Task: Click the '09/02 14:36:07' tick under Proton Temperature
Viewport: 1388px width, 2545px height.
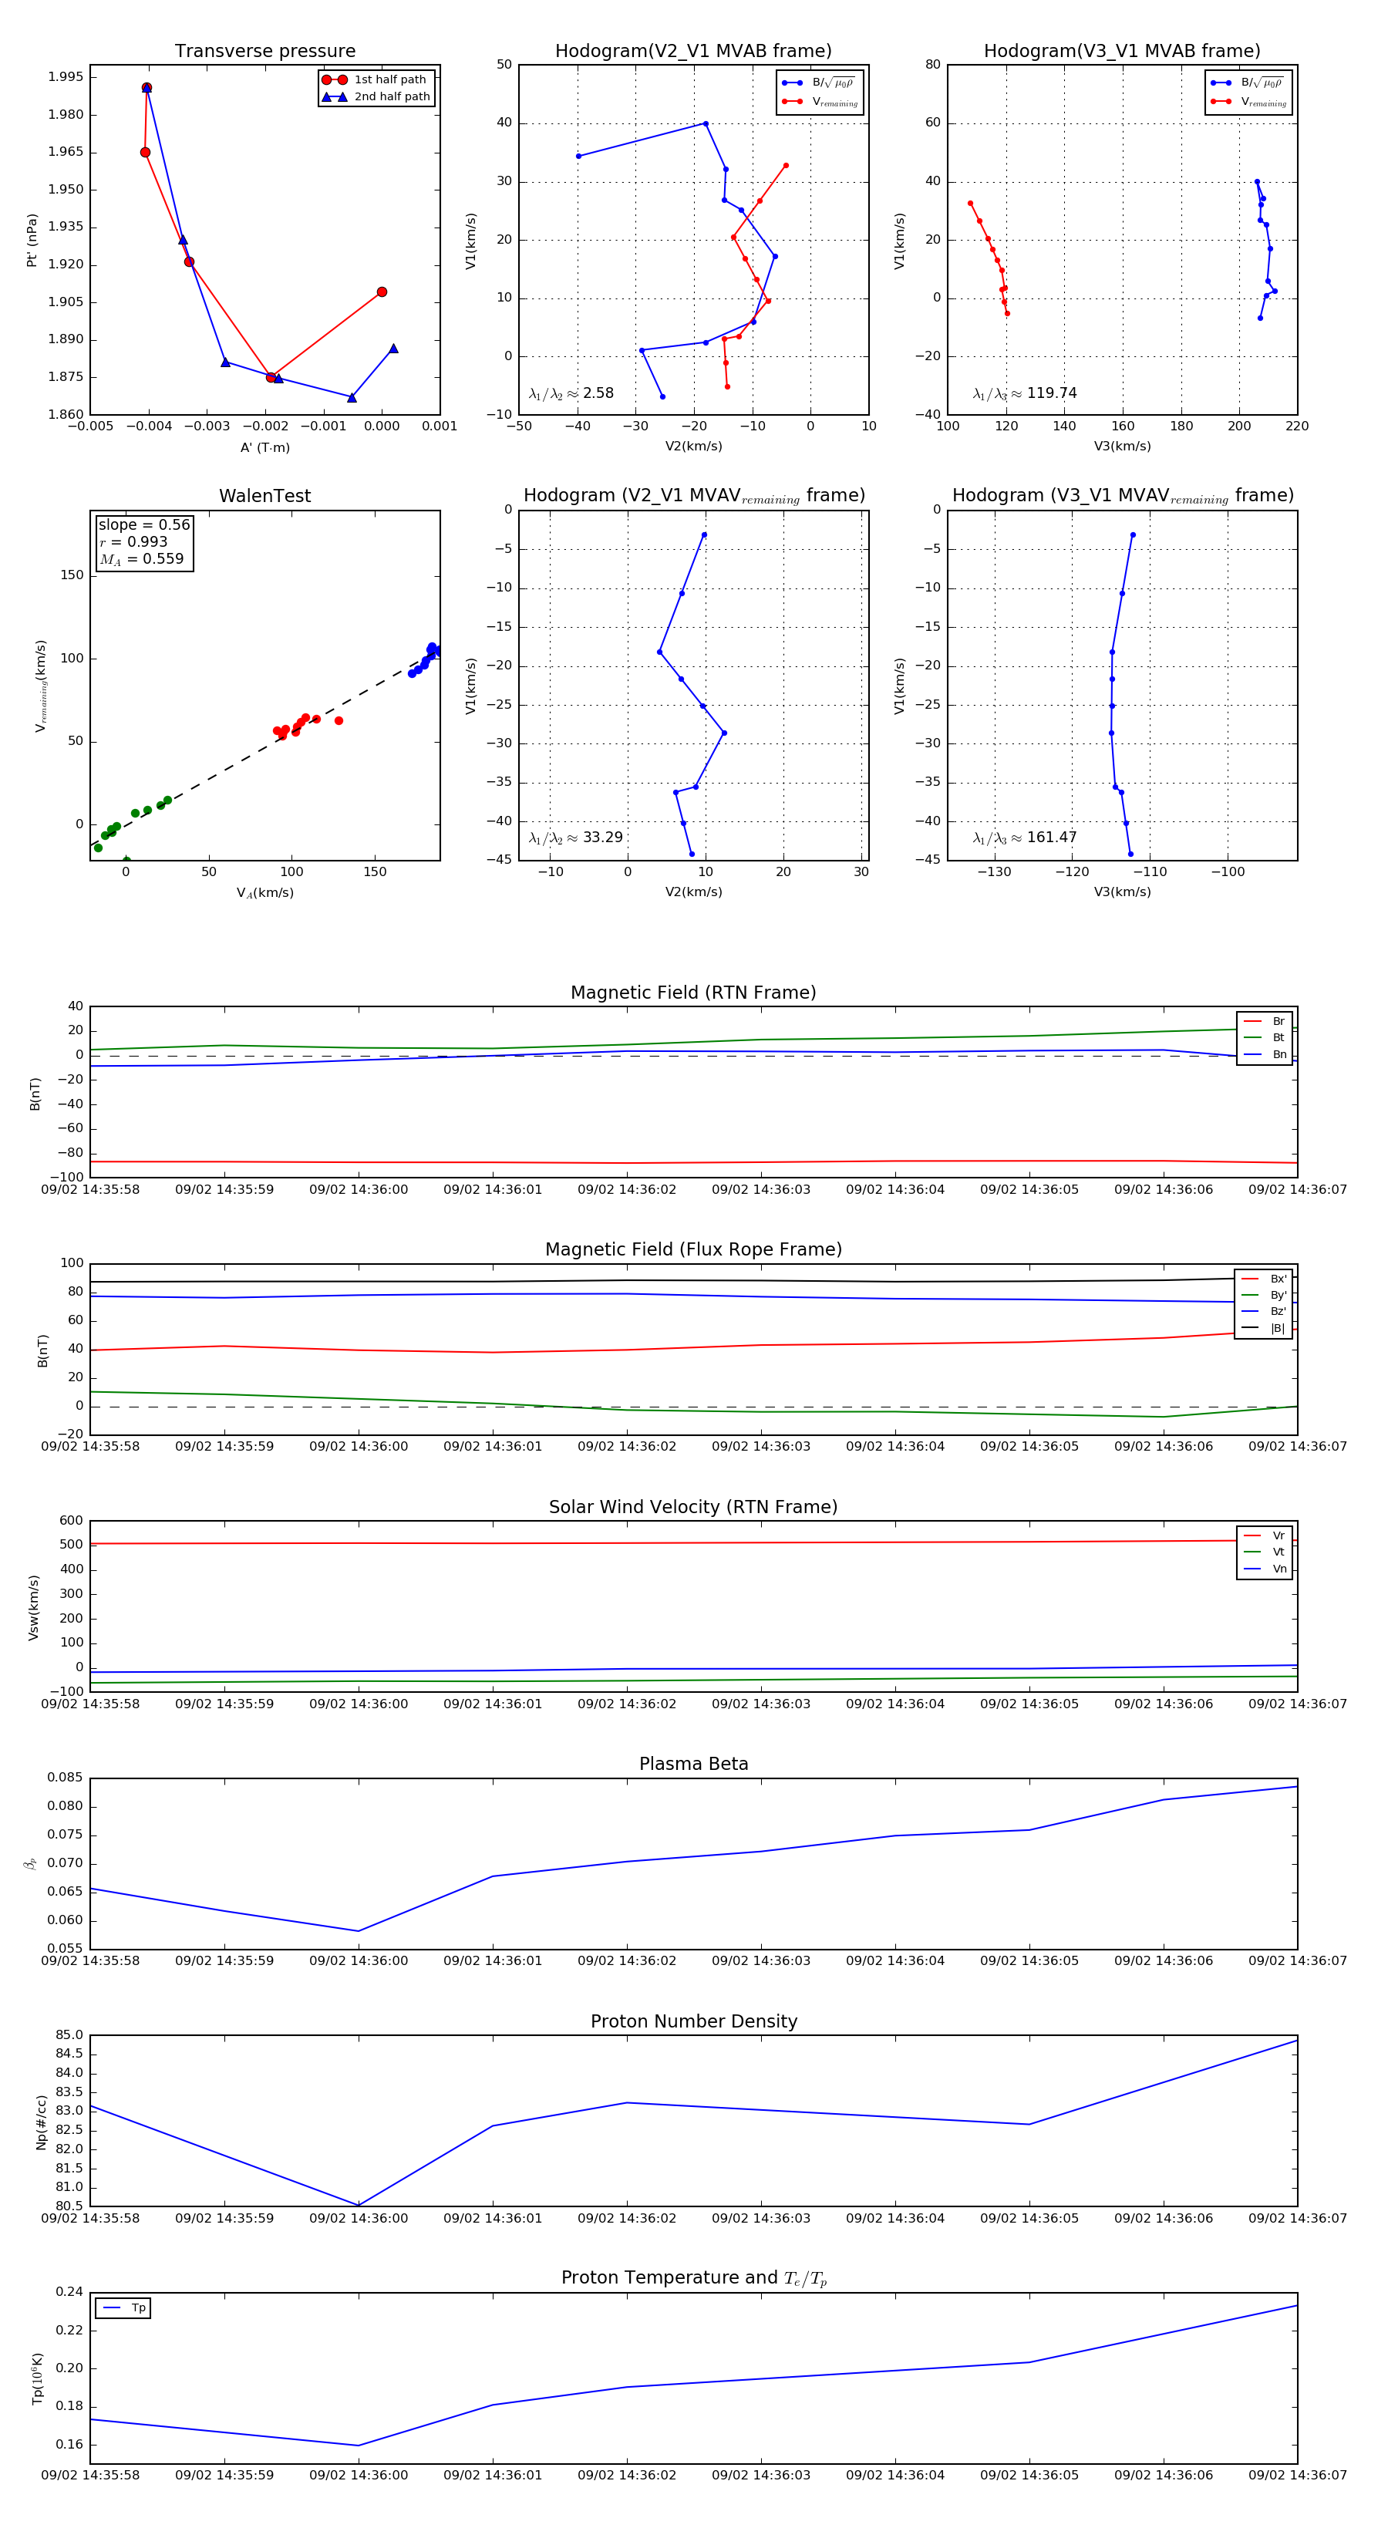Action: (1297, 2476)
